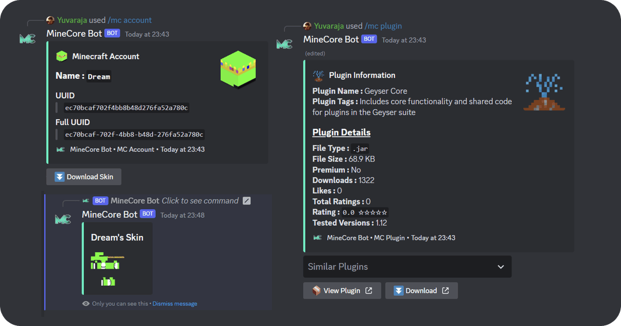
Task: Click MineCore Bot name above Dream's Skin
Action: [x=109, y=214]
